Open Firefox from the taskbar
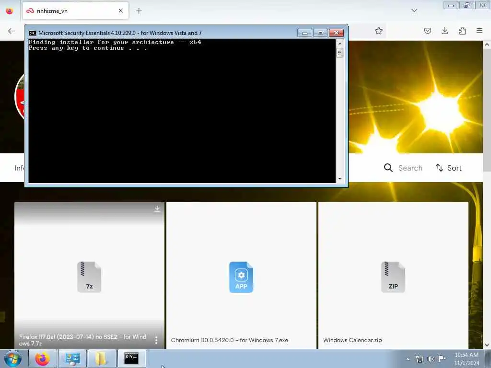Viewport: 491px width, 368px height. tap(42, 358)
